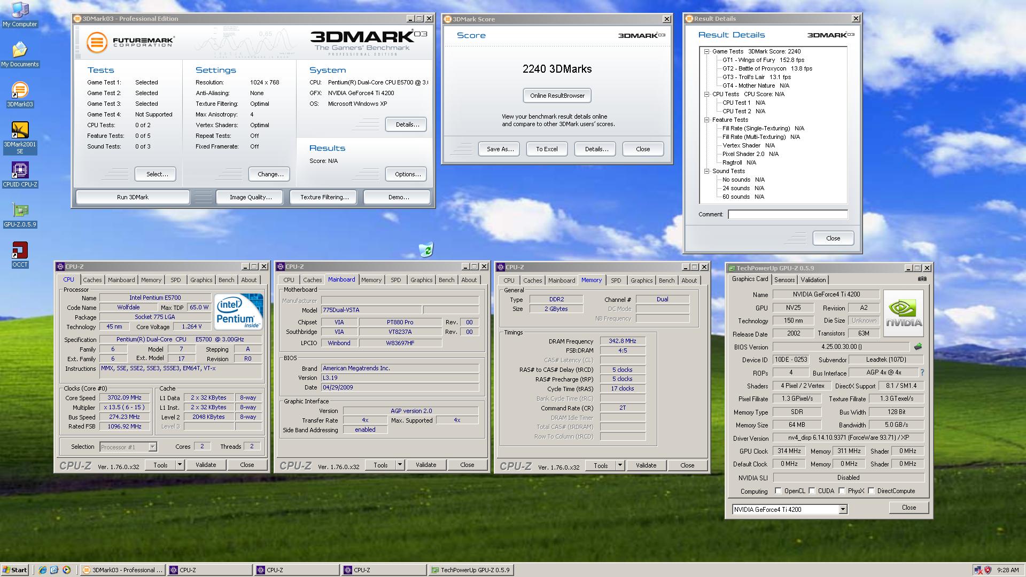Toggle the OpenCL checkbox
The image size is (1026, 577).
(x=778, y=491)
